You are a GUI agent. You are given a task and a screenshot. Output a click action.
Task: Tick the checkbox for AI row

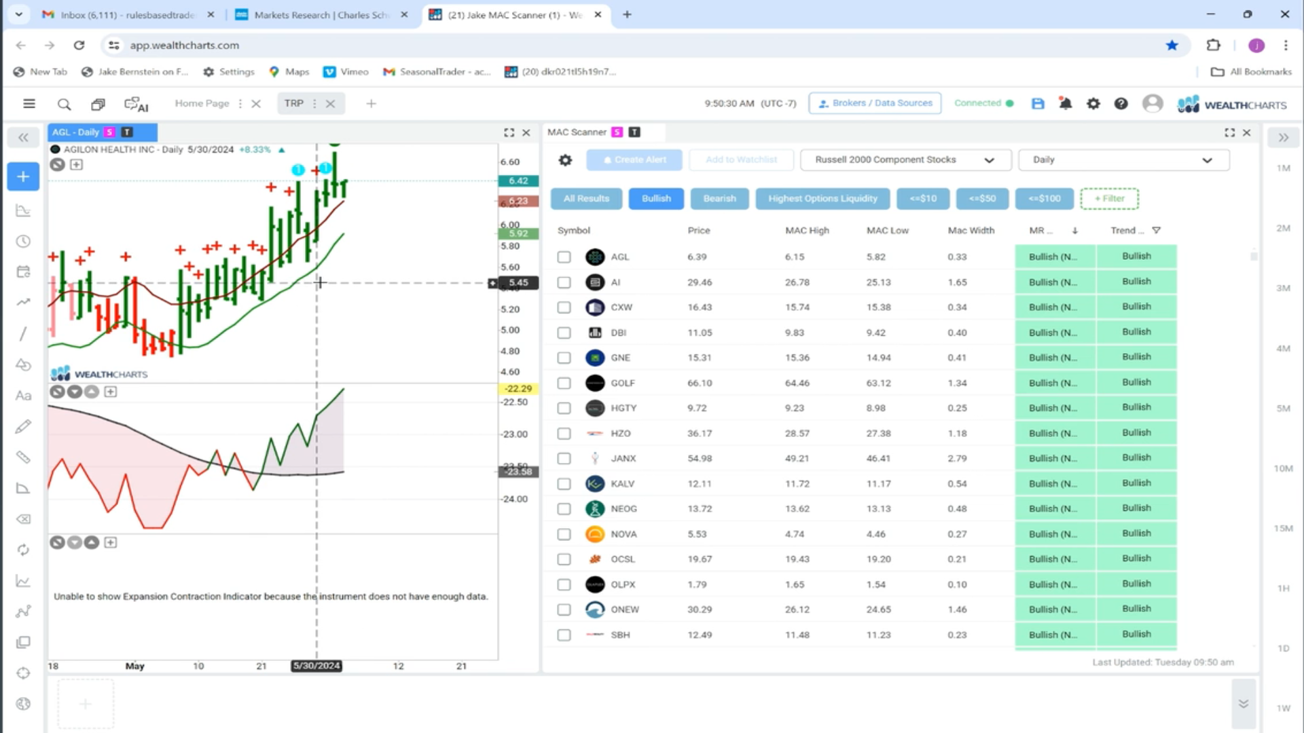point(564,282)
